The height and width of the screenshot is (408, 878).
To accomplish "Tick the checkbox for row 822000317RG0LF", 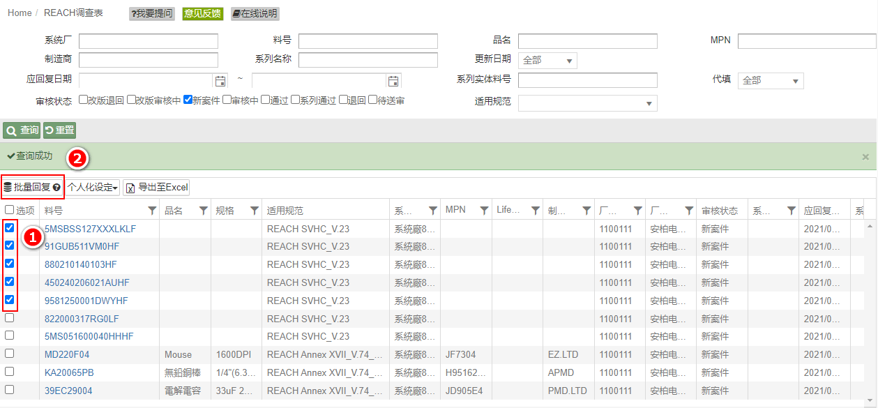I will pos(10,318).
